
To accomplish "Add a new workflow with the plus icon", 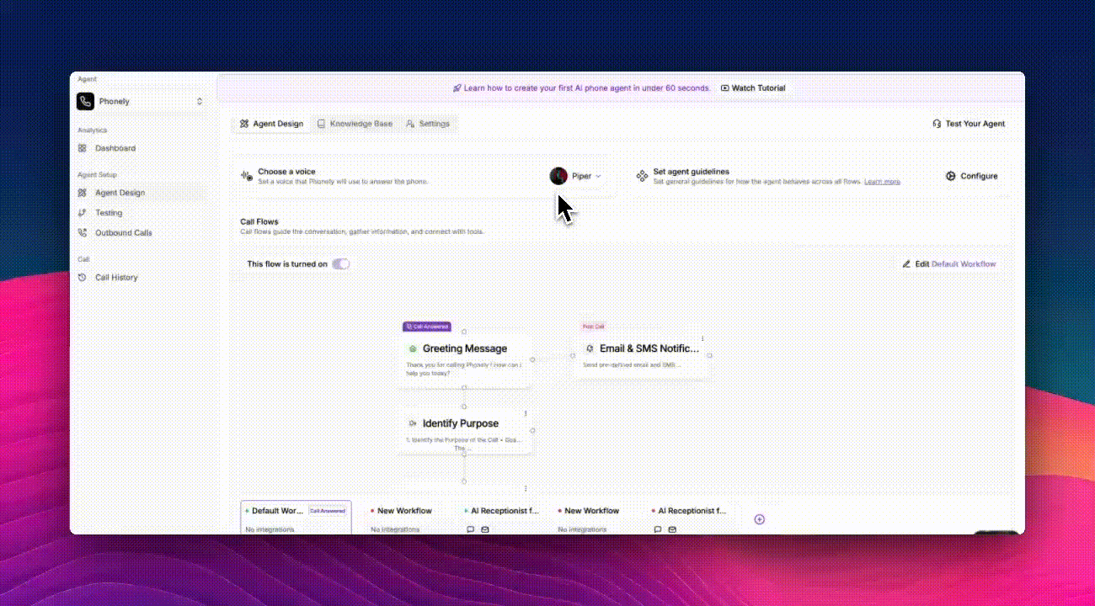I will (x=759, y=519).
